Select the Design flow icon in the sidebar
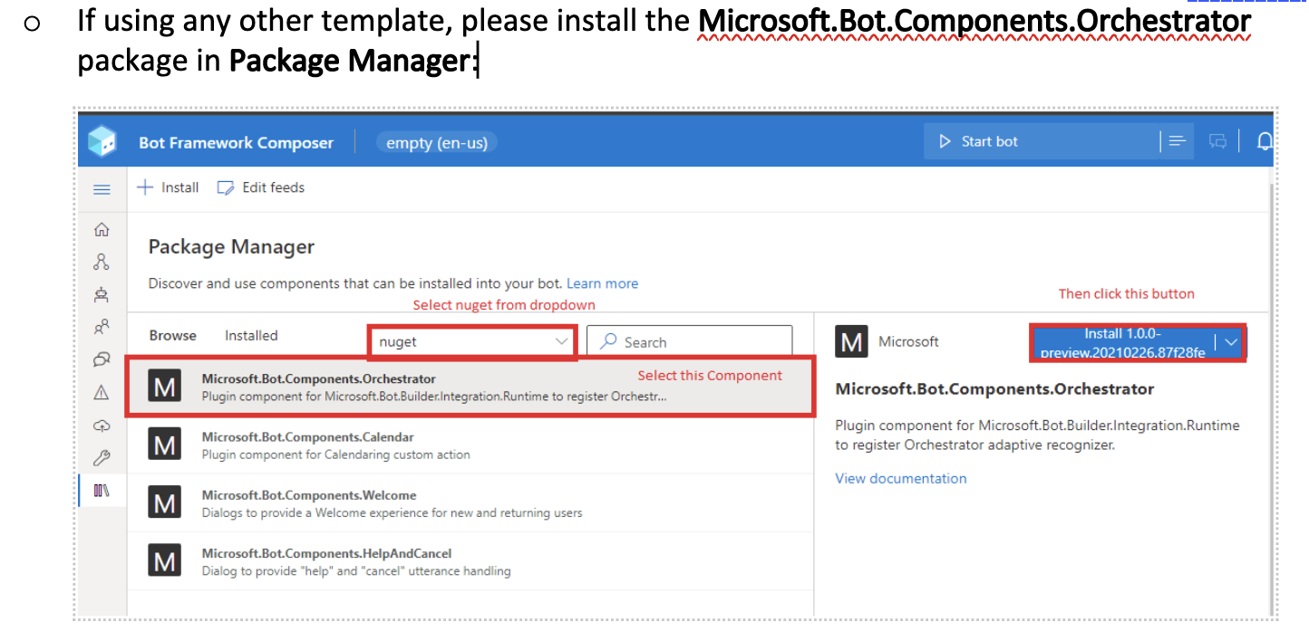Viewport: 1309px width, 641px height. (102, 261)
